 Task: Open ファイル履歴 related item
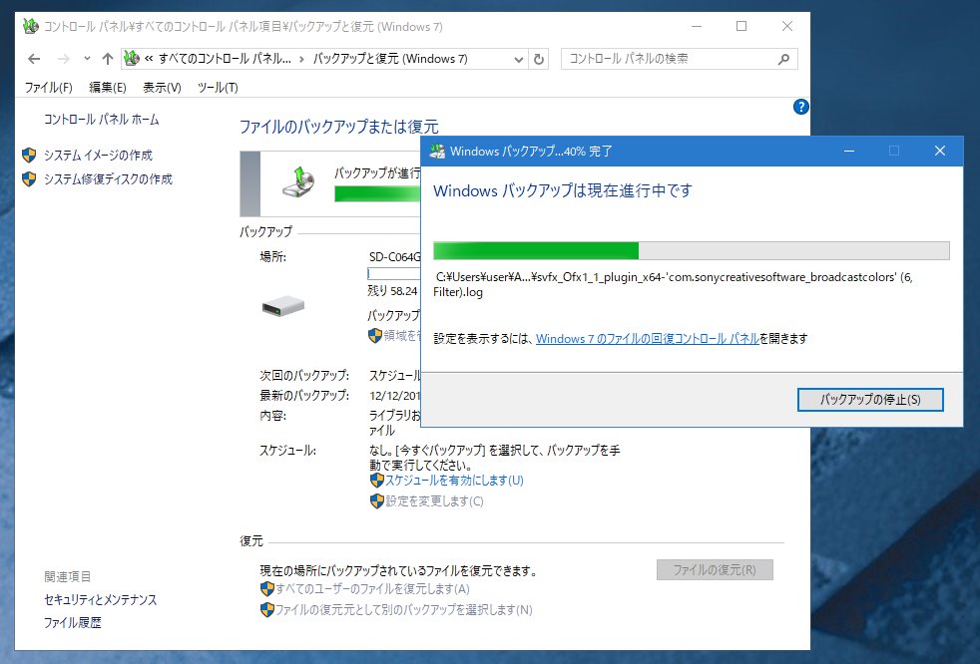[x=72, y=623]
